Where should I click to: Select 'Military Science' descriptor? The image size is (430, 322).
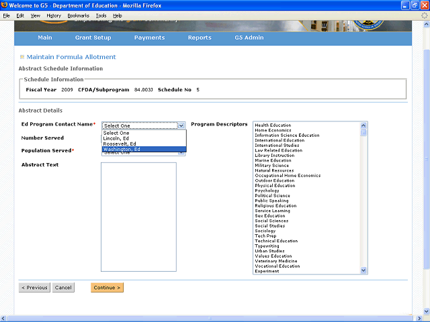click(x=271, y=166)
